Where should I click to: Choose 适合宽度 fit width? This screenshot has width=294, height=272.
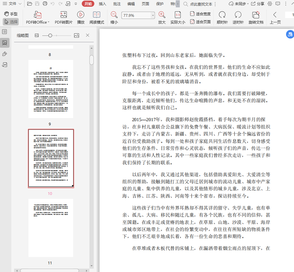(x=200, y=14)
